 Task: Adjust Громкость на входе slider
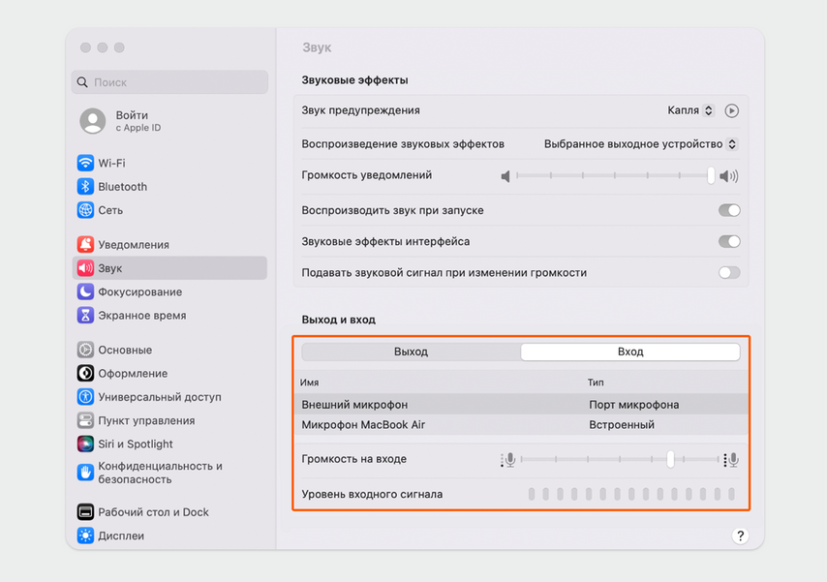click(x=670, y=460)
